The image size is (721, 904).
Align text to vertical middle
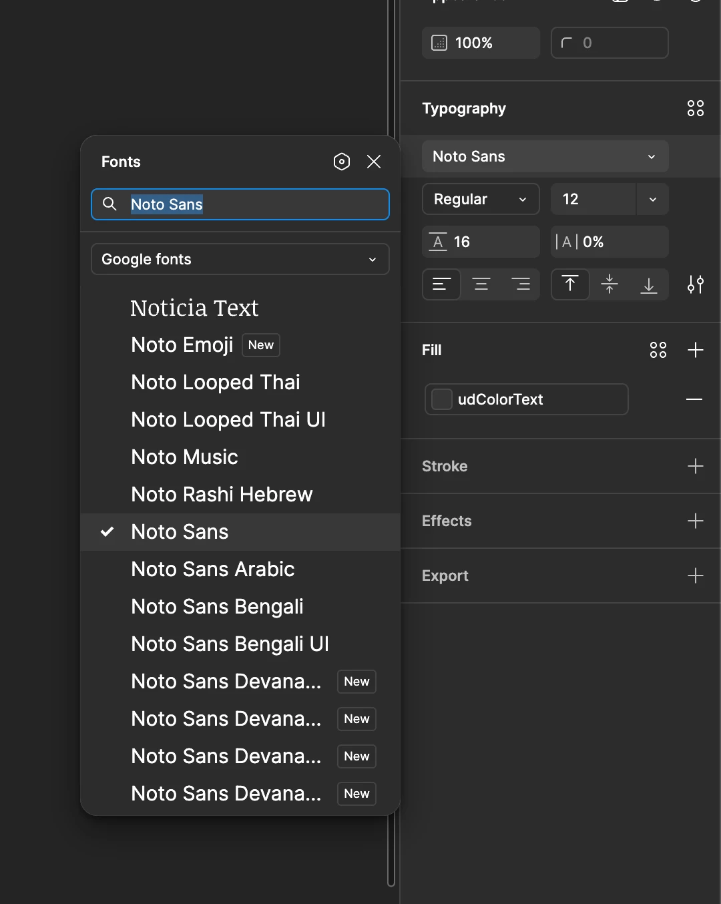click(x=610, y=284)
